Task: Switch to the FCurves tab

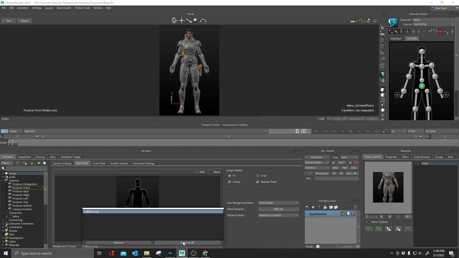Action: click(x=40, y=157)
